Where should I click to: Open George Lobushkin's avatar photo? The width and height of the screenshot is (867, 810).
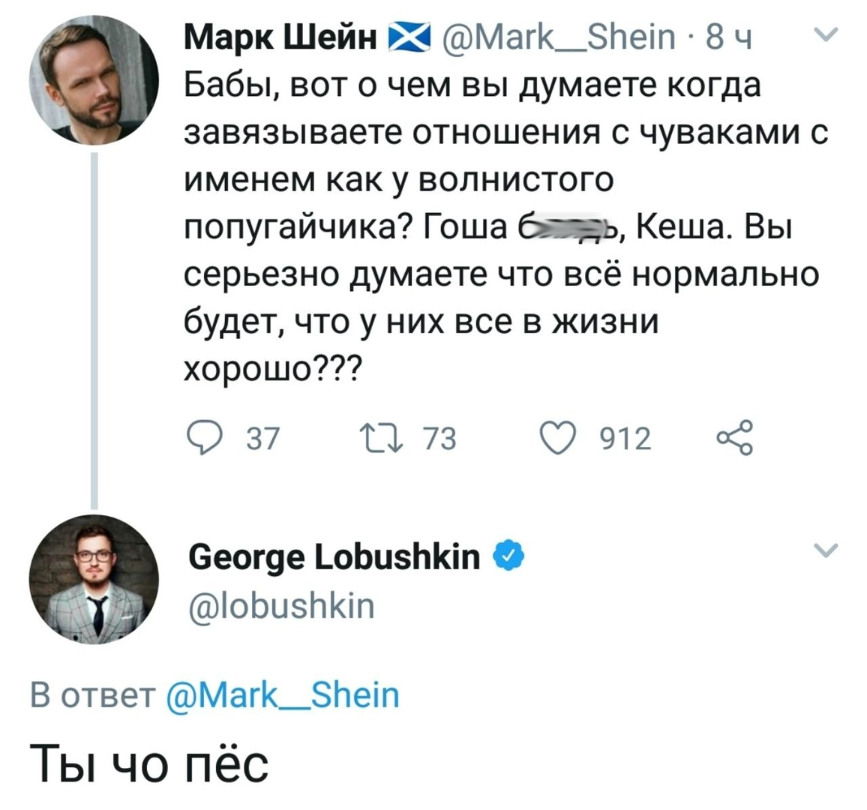pos(94,580)
